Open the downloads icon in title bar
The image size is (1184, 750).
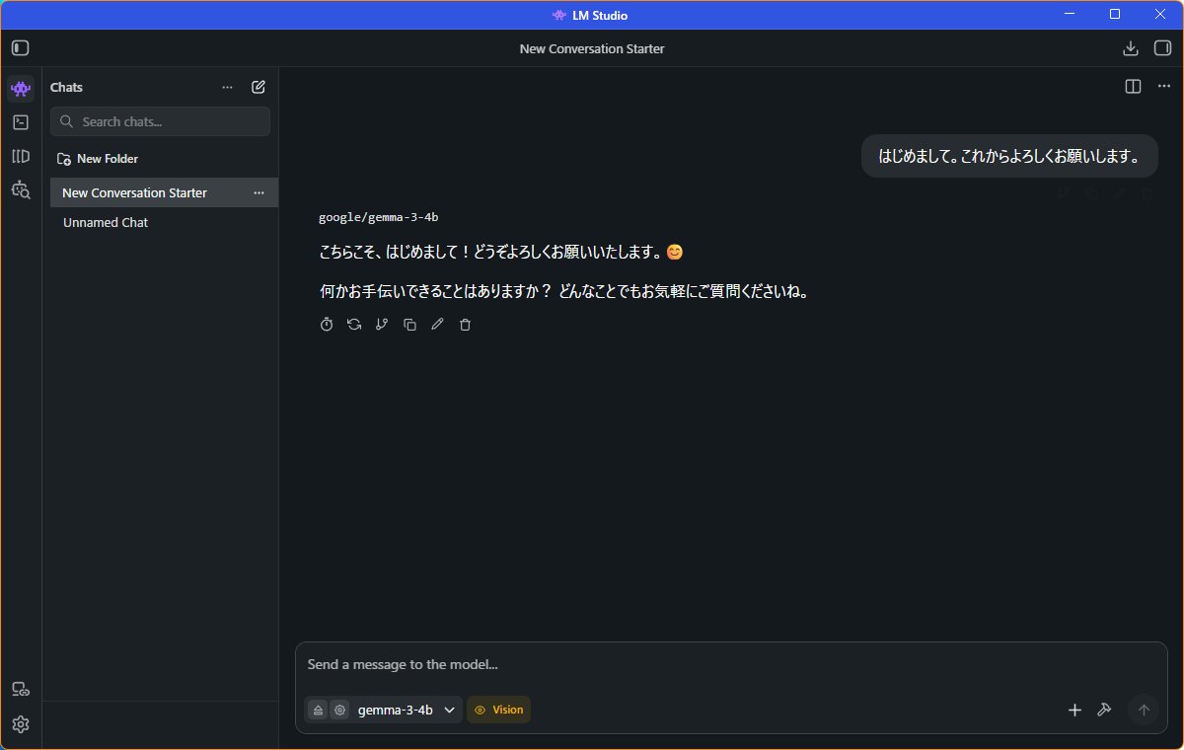click(1131, 47)
